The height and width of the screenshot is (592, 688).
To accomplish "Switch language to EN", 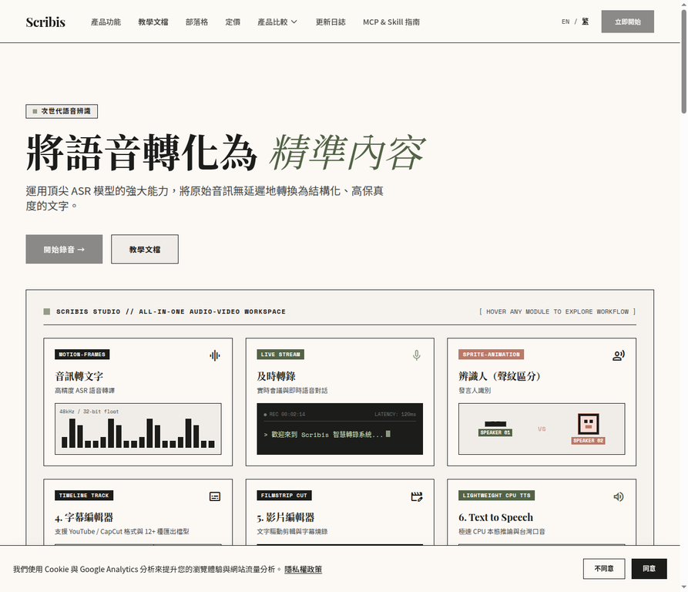I will tap(566, 22).
